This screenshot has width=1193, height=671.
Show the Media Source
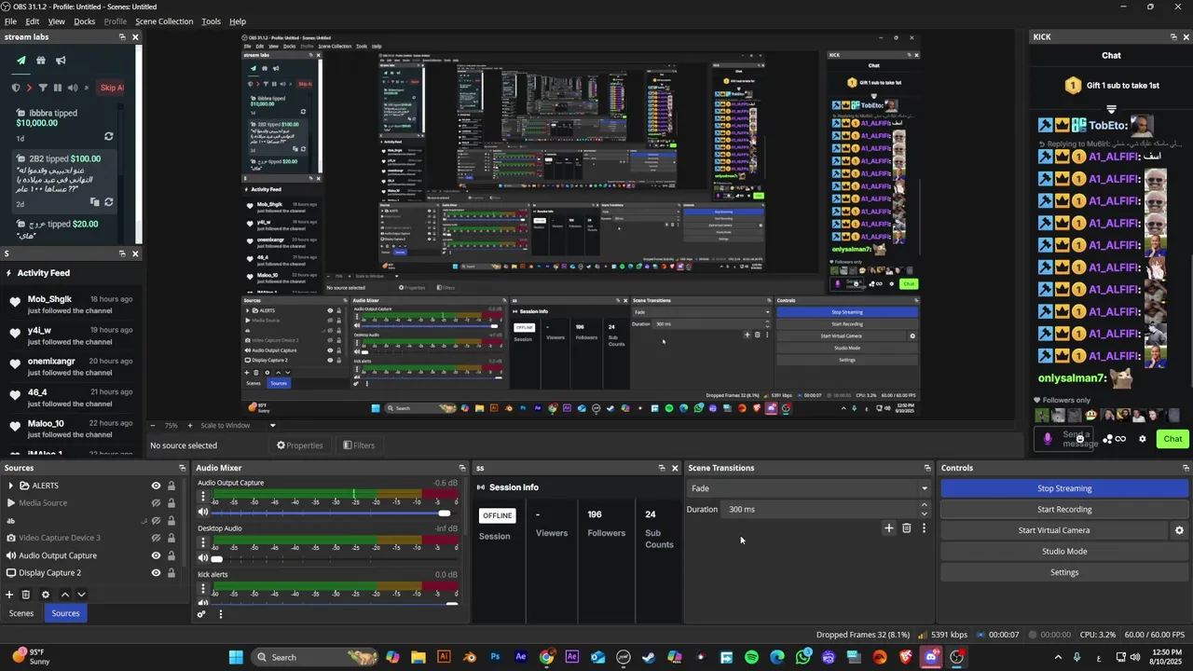click(156, 503)
